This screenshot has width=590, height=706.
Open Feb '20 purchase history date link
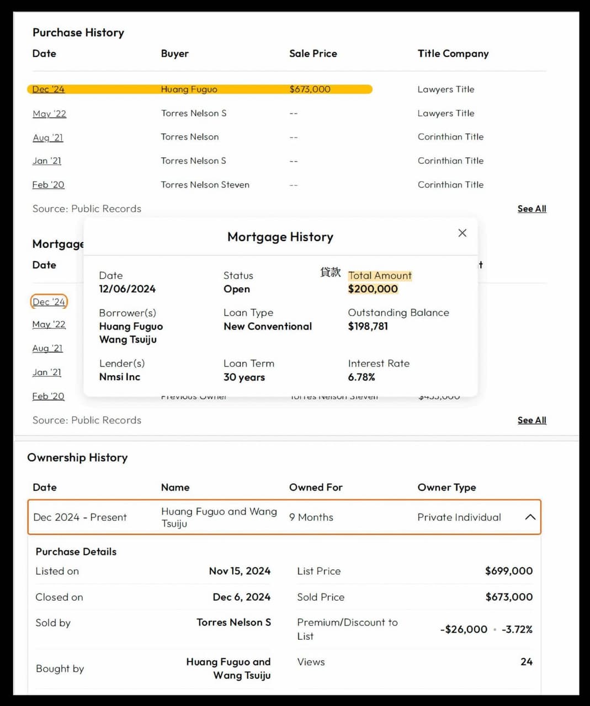[48, 185]
